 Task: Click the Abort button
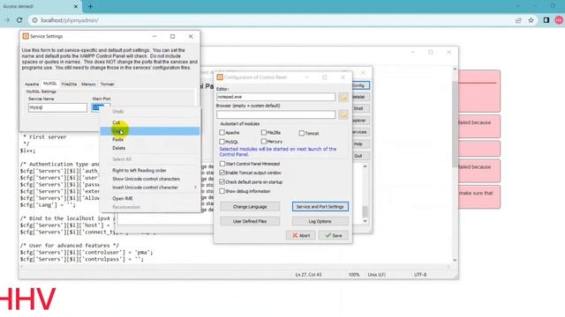300,235
